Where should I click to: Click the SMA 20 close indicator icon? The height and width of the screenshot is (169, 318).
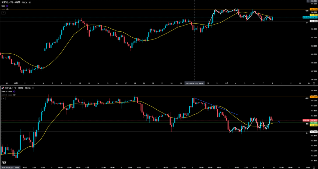coord(15,91)
